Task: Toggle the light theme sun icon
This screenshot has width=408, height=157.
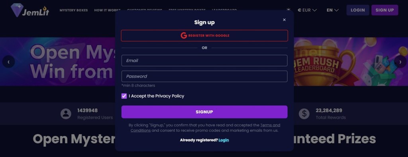Action: pos(288,9)
